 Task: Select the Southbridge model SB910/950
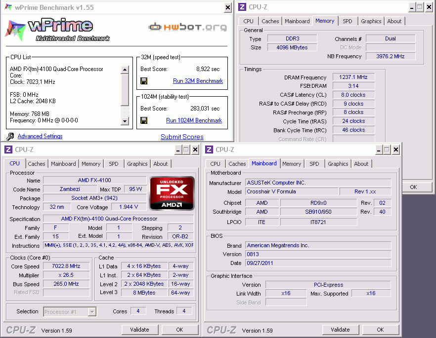[318, 212]
